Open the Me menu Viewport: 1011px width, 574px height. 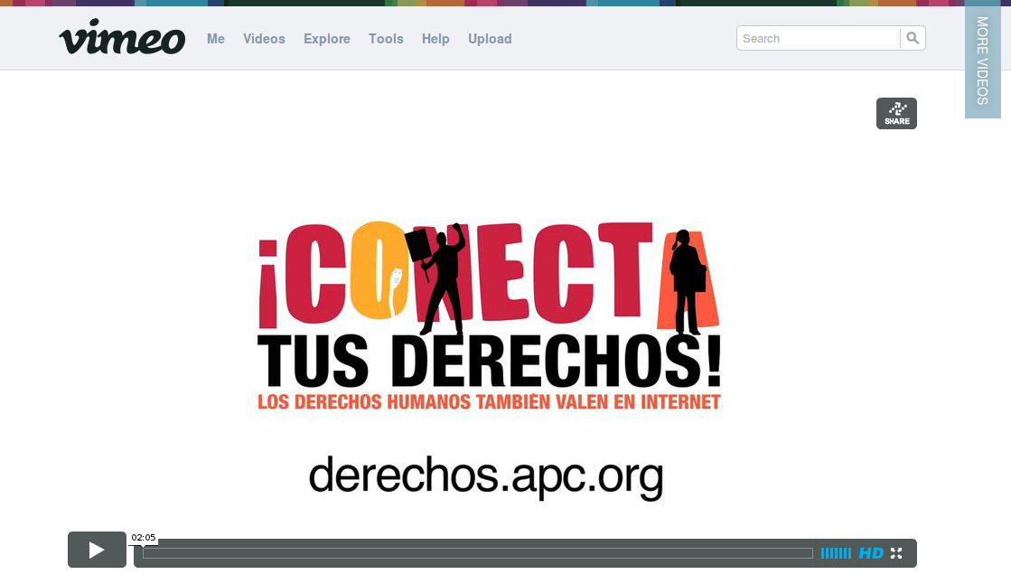point(215,39)
